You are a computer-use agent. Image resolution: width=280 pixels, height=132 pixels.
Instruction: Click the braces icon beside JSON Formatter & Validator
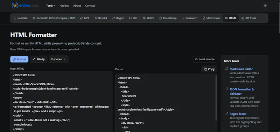(x=226, y=89)
